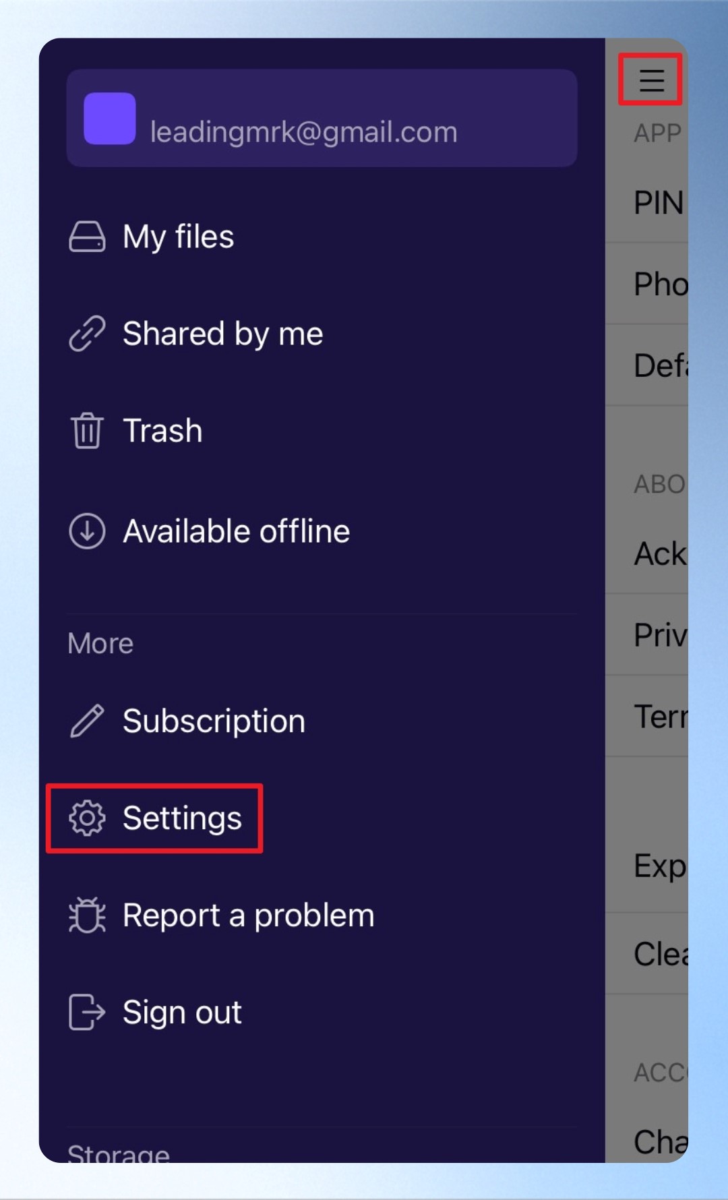
Task: Click the My files drive icon
Action: pos(87,237)
